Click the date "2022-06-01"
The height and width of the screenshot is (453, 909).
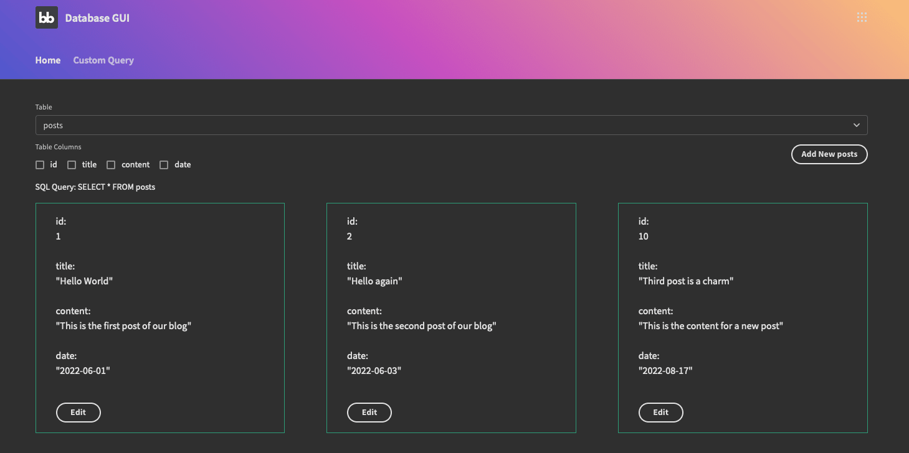pyautogui.click(x=83, y=371)
